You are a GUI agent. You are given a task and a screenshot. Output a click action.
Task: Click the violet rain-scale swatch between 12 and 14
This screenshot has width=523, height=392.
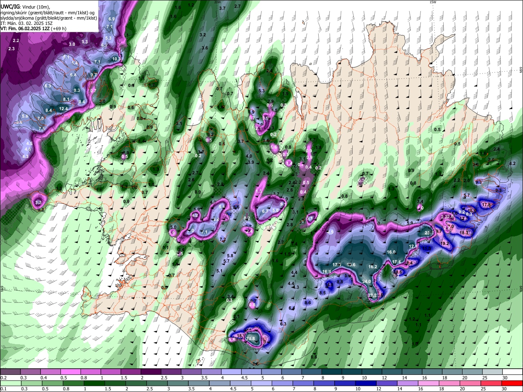tap(387, 383)
